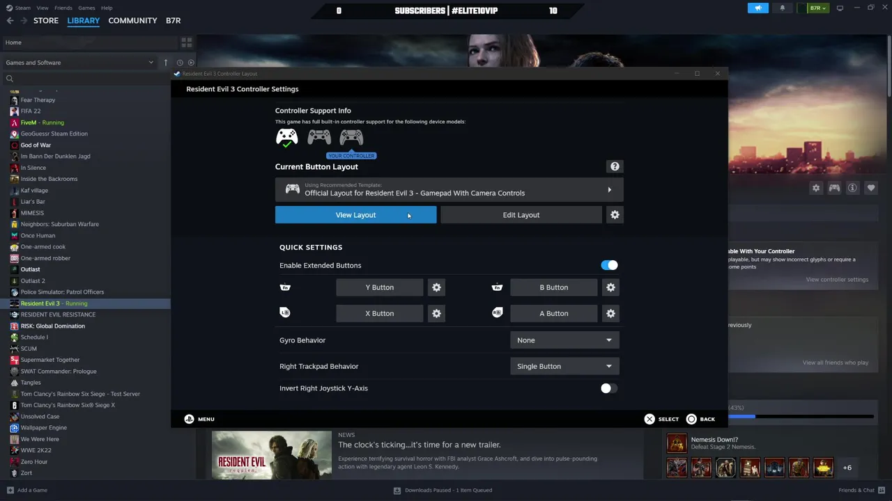Open gear settings for B Button

(x=610, y=287)
